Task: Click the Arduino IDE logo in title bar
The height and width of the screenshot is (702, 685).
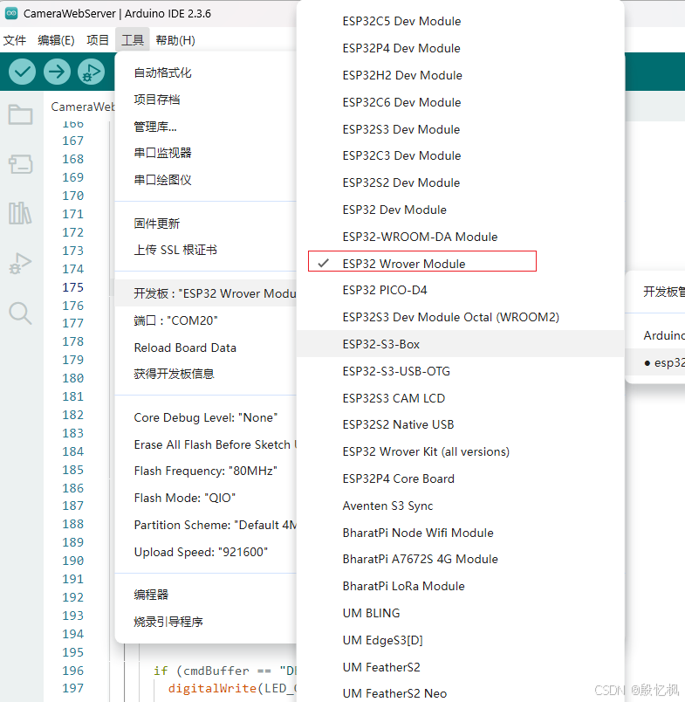Action: [11, 13]
